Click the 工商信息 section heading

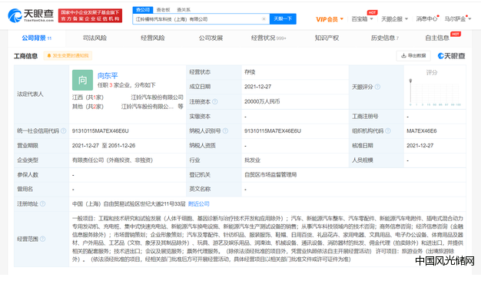point(26,56)
